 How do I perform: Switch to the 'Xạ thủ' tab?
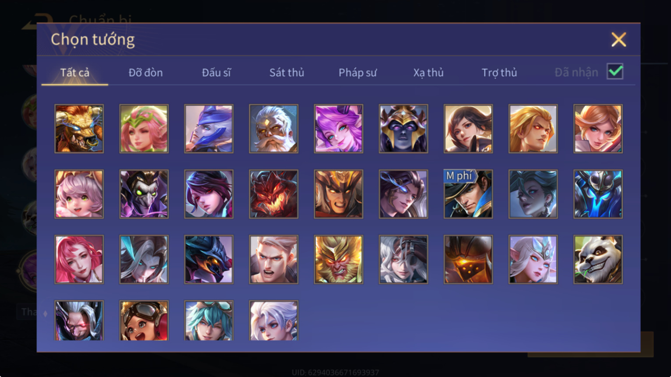428,73
